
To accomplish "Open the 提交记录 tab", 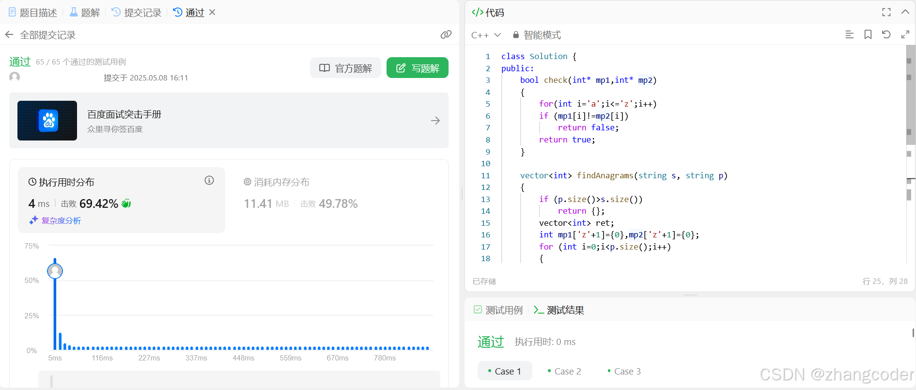I will coord(136,13).
